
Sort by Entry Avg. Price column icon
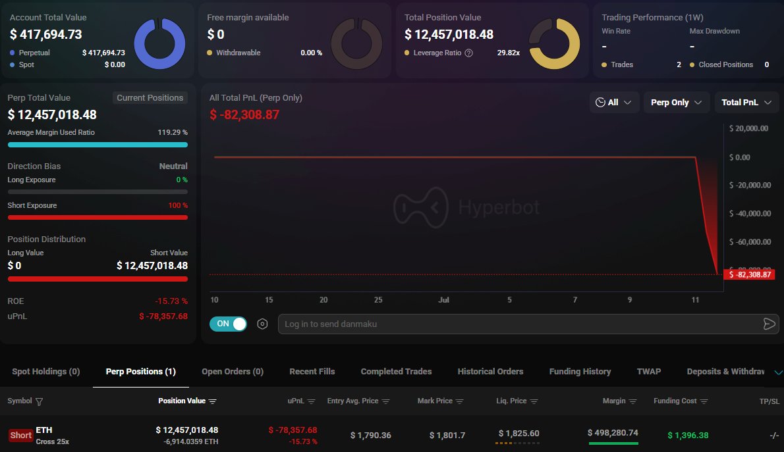[385, 401]
